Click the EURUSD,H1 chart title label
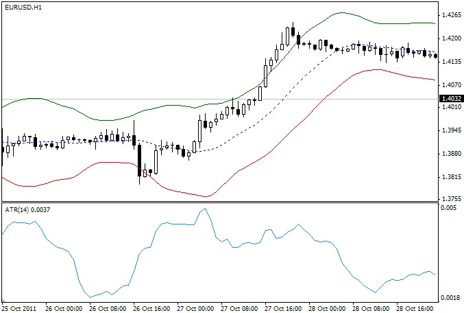This screenshot has width=464, height=313. [23, 6]
